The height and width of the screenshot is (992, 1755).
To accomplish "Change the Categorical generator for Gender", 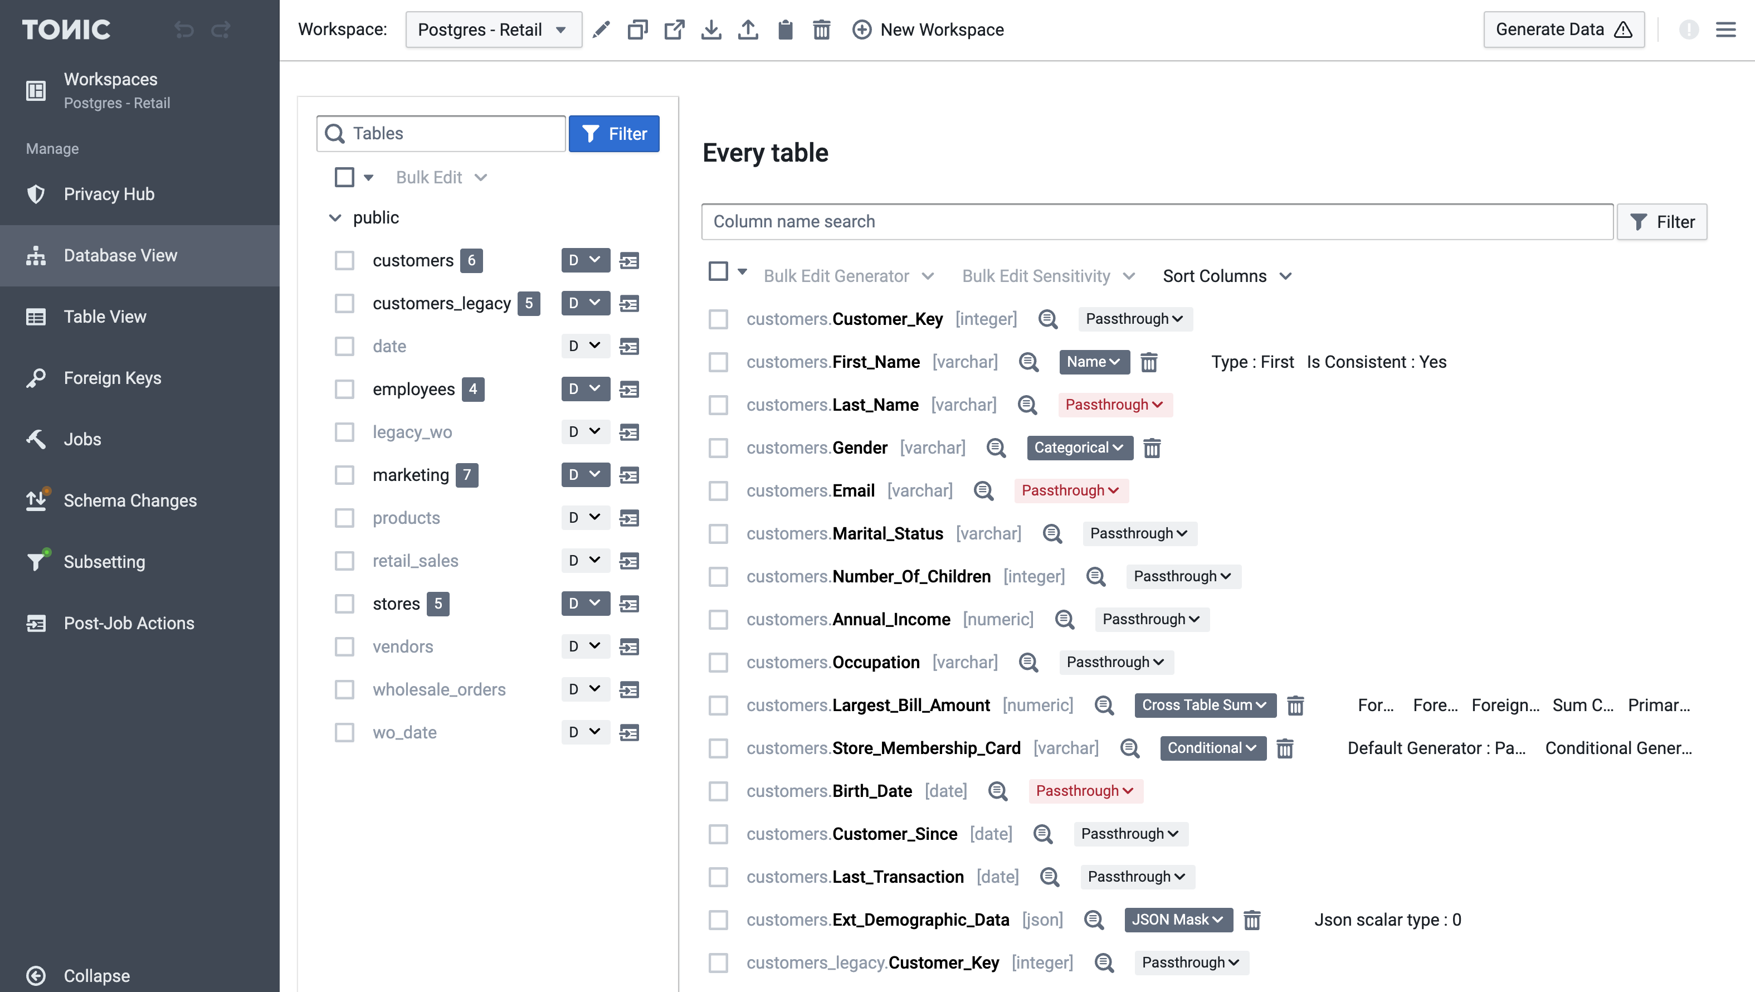I will [1079, 448].
